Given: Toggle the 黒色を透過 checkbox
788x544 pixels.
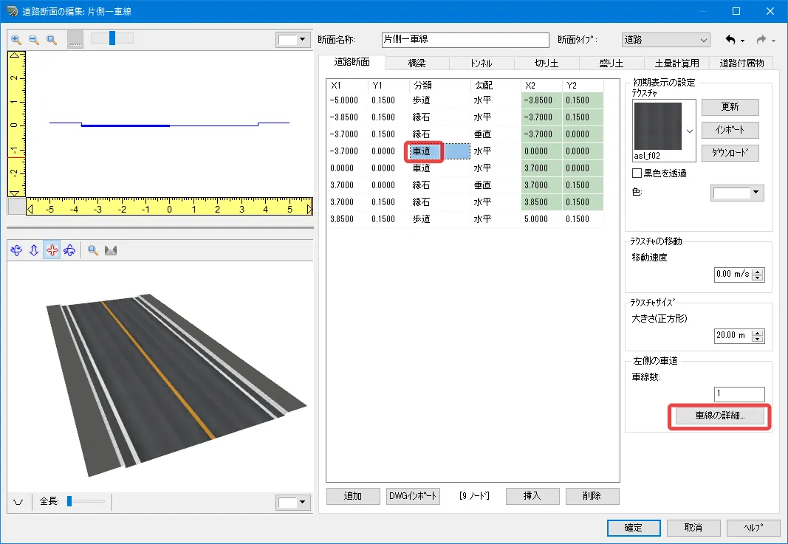Looking at the screenshot, I should tap(637, 173).
